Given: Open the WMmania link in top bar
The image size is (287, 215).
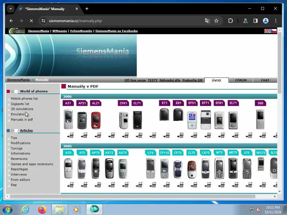Looking at the screenshot, I should (59, 31).
